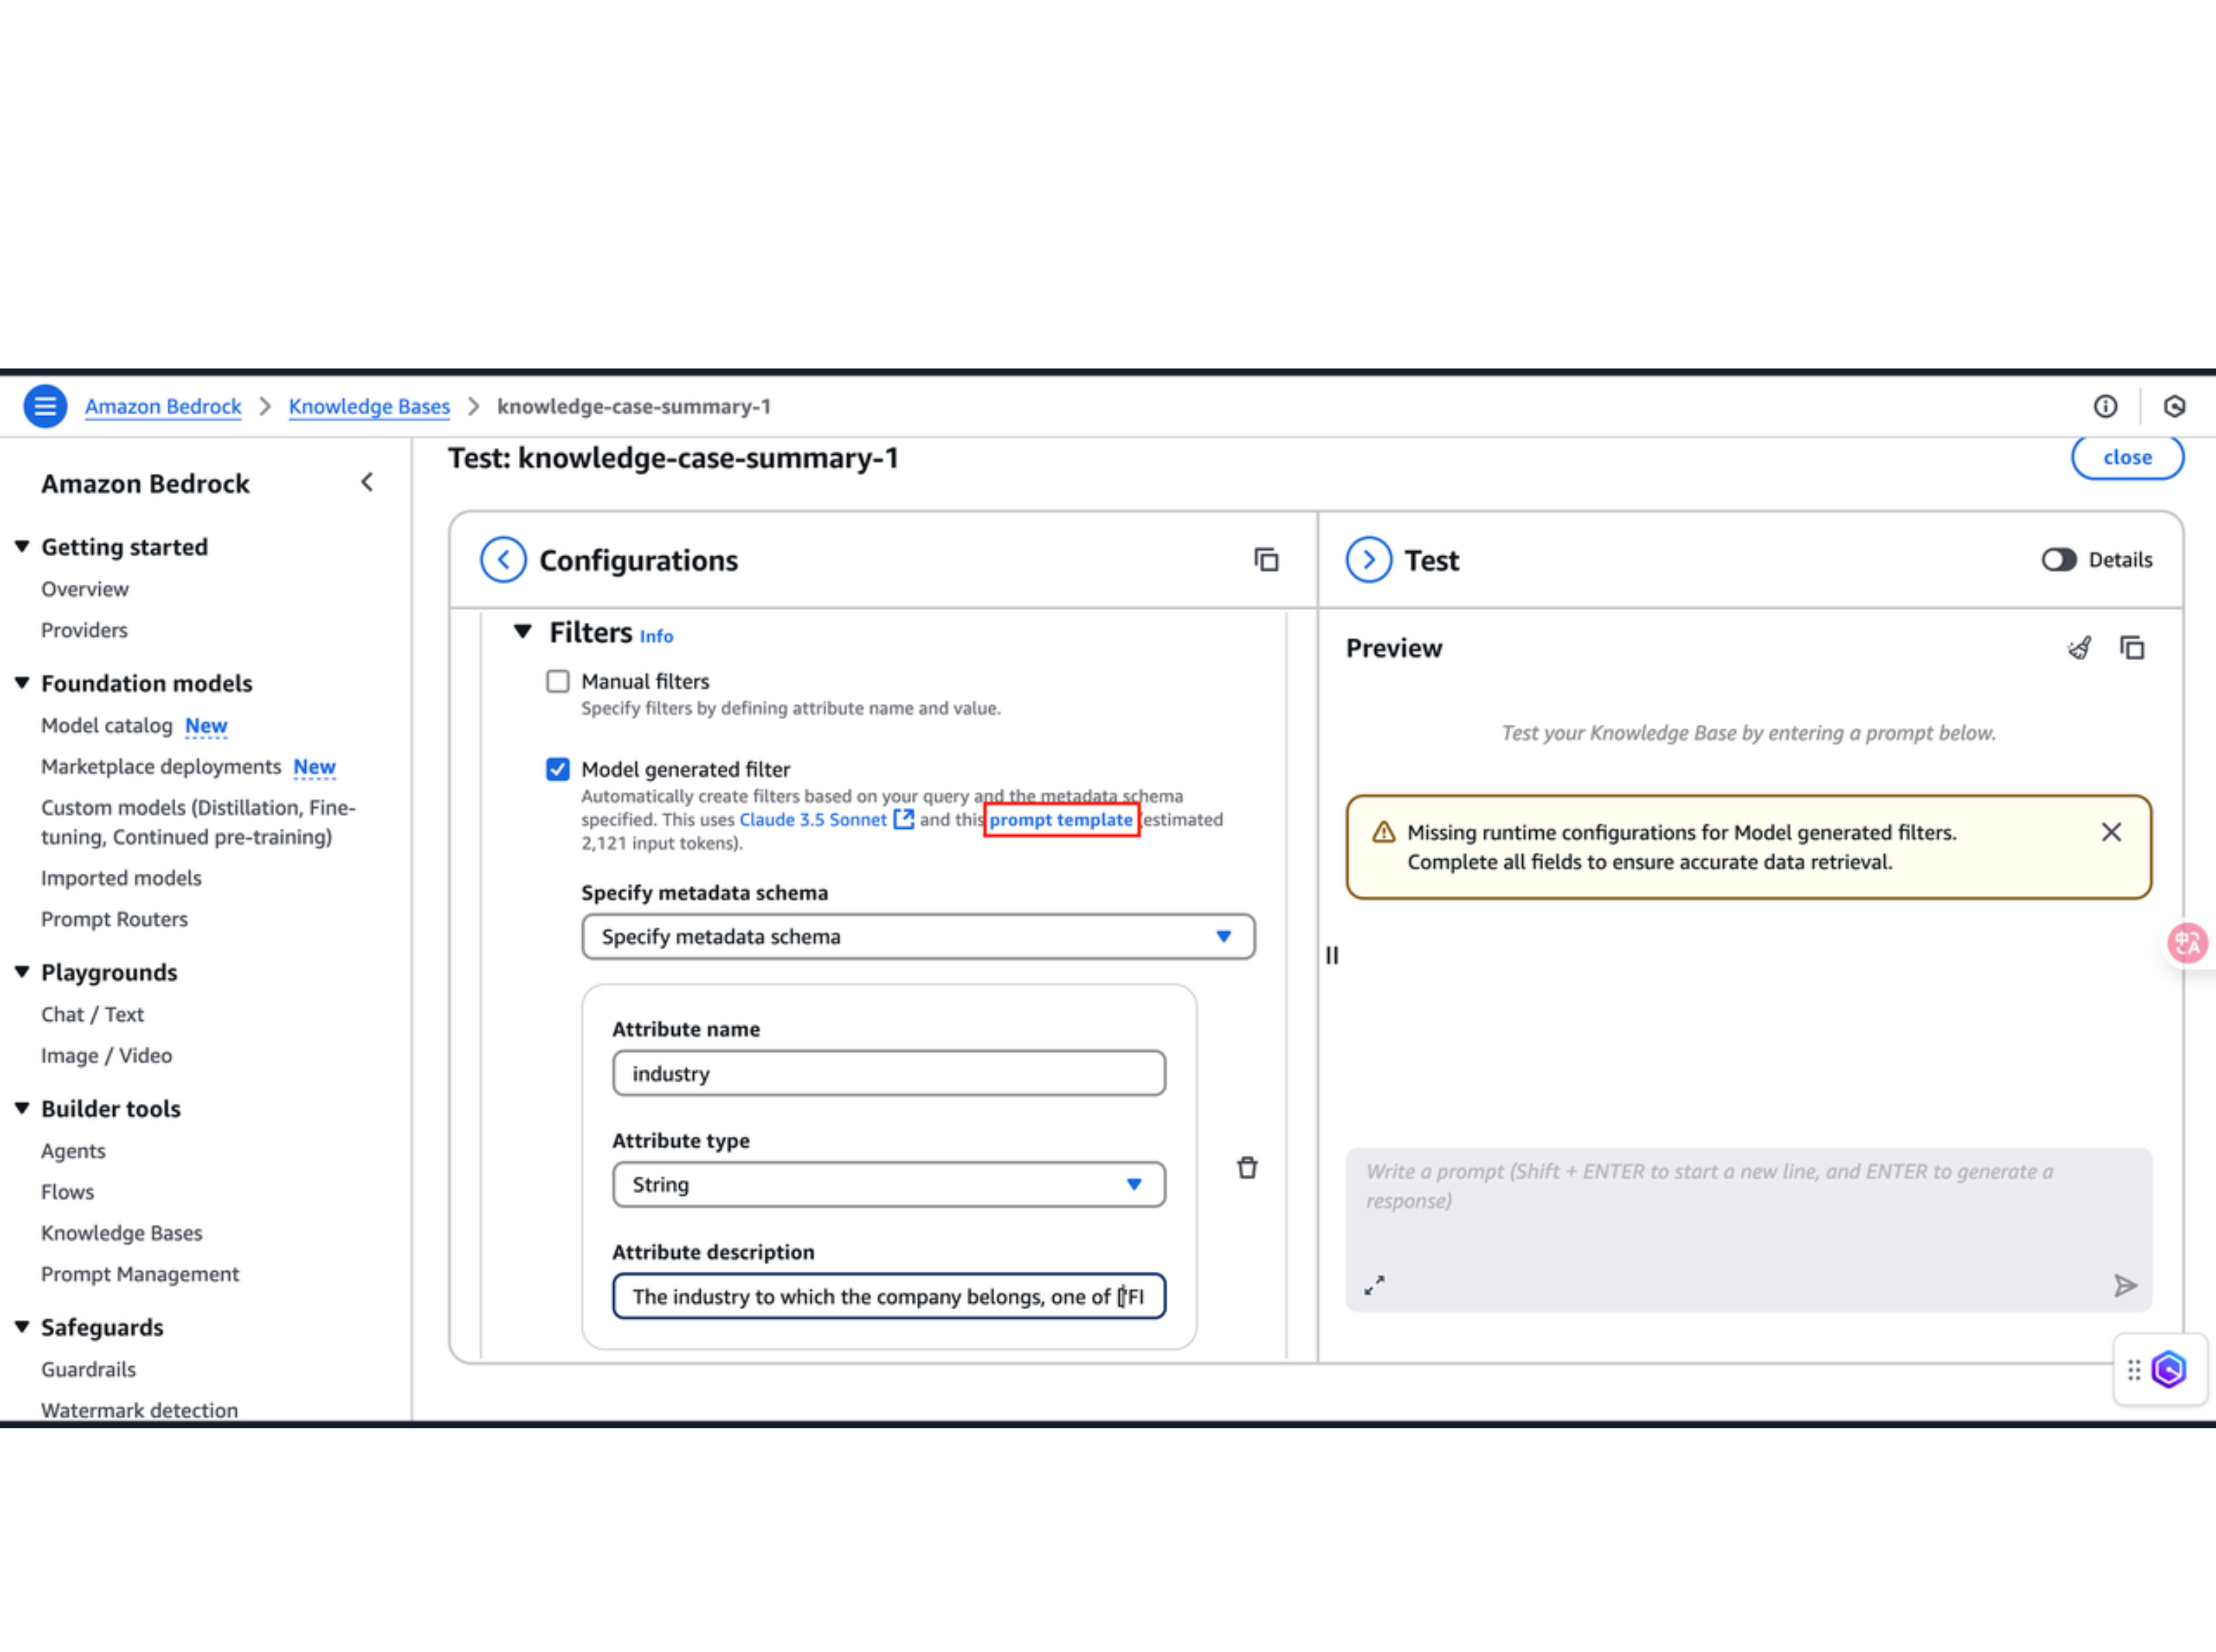
Task: Toggle the Details switch on
Action: (x=2059, y=560)
